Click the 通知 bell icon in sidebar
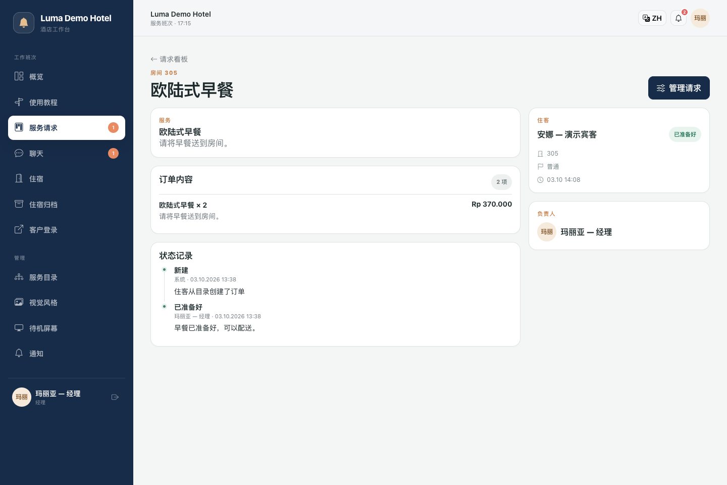The height and width of the screenshot is (485, 727). pos(19,353)
